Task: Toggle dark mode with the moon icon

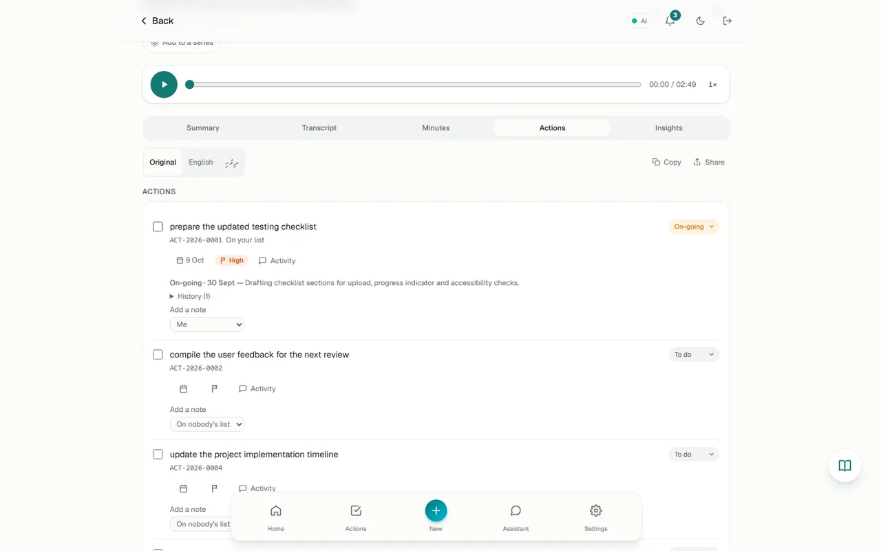Action: coord(701,21)
